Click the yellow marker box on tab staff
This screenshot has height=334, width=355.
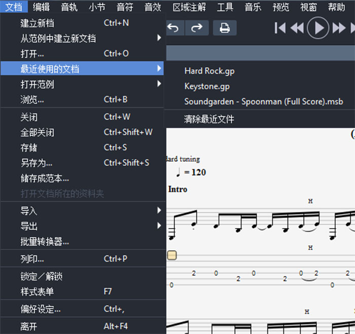172,255
